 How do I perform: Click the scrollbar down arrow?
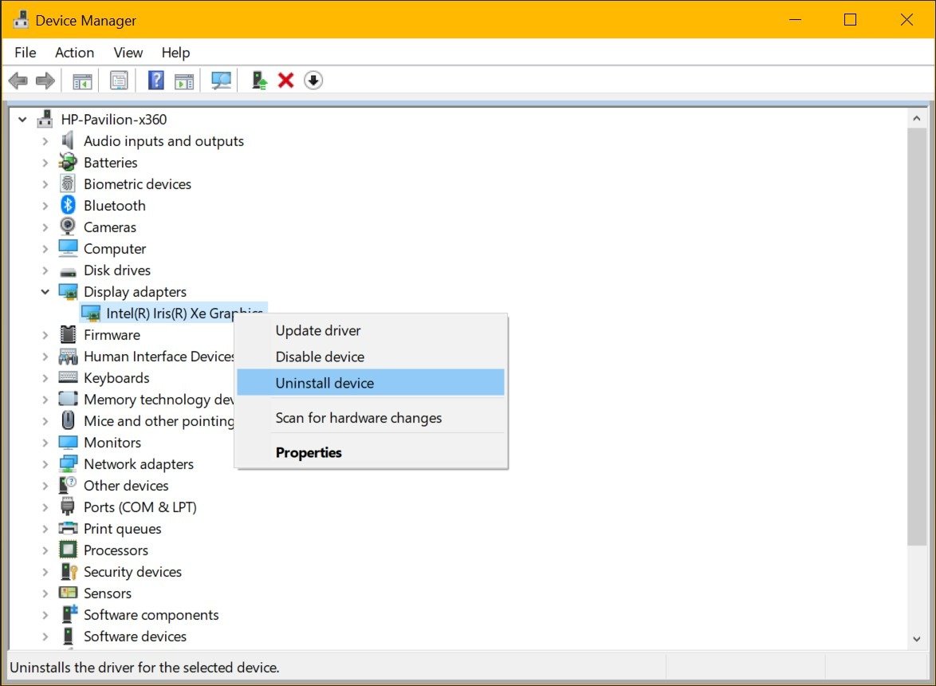coord(916,639)
